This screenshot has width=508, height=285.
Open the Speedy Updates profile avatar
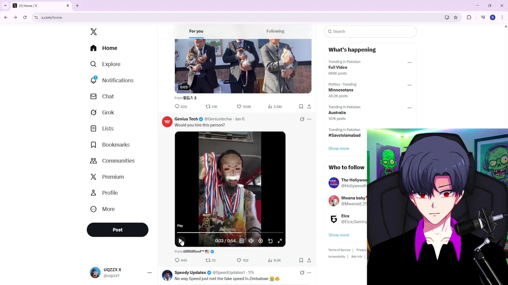tap(167, 275)
